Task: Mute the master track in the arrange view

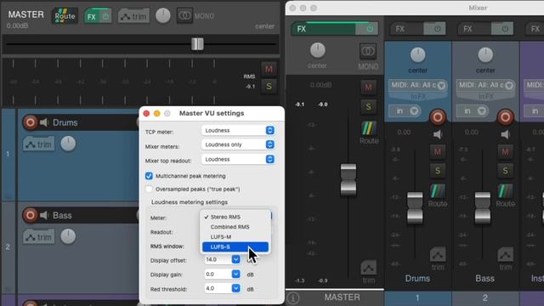Action: [269, 69]
